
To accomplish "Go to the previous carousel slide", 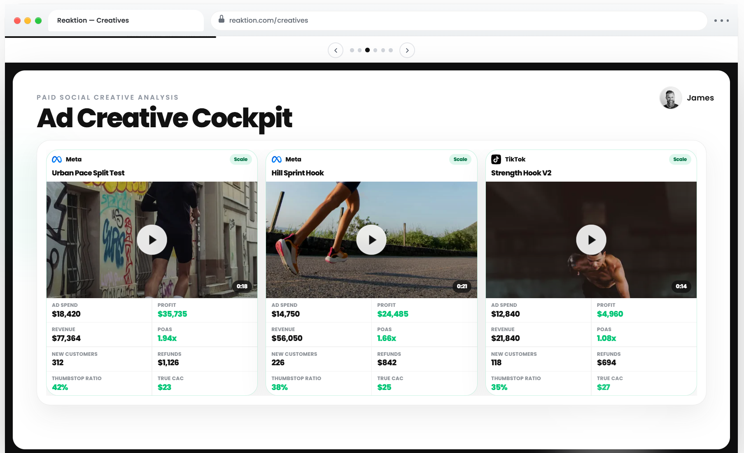I will pyautogui.click(x=336, y=50).
